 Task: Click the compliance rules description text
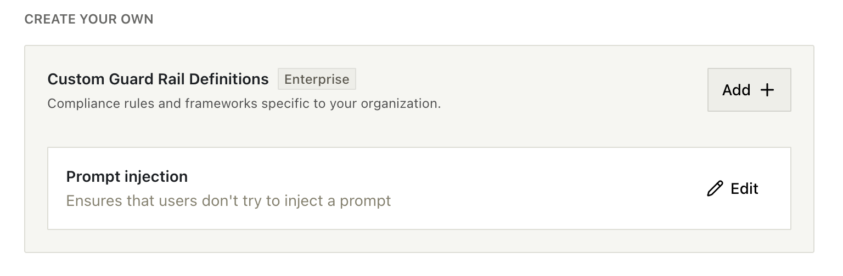coord(244,104)
